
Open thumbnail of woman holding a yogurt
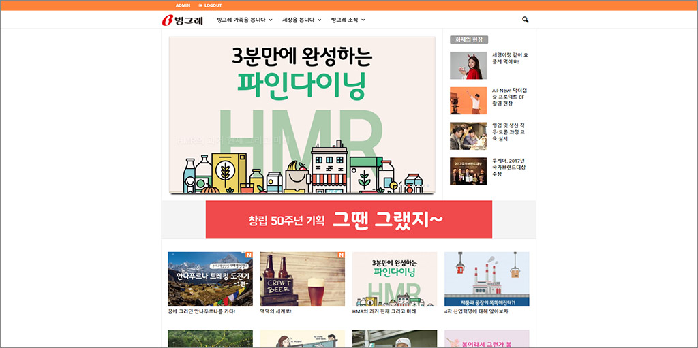[x=468, y=65]
